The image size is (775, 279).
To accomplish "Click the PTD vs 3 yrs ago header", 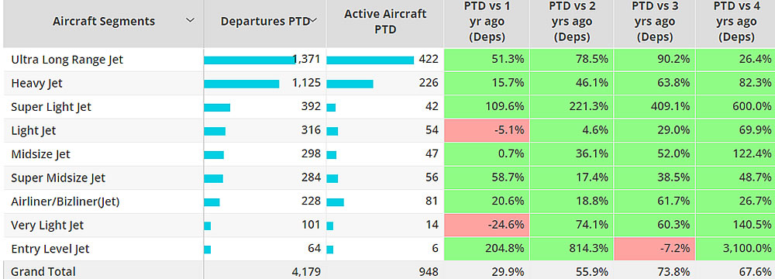I will 656,21.
